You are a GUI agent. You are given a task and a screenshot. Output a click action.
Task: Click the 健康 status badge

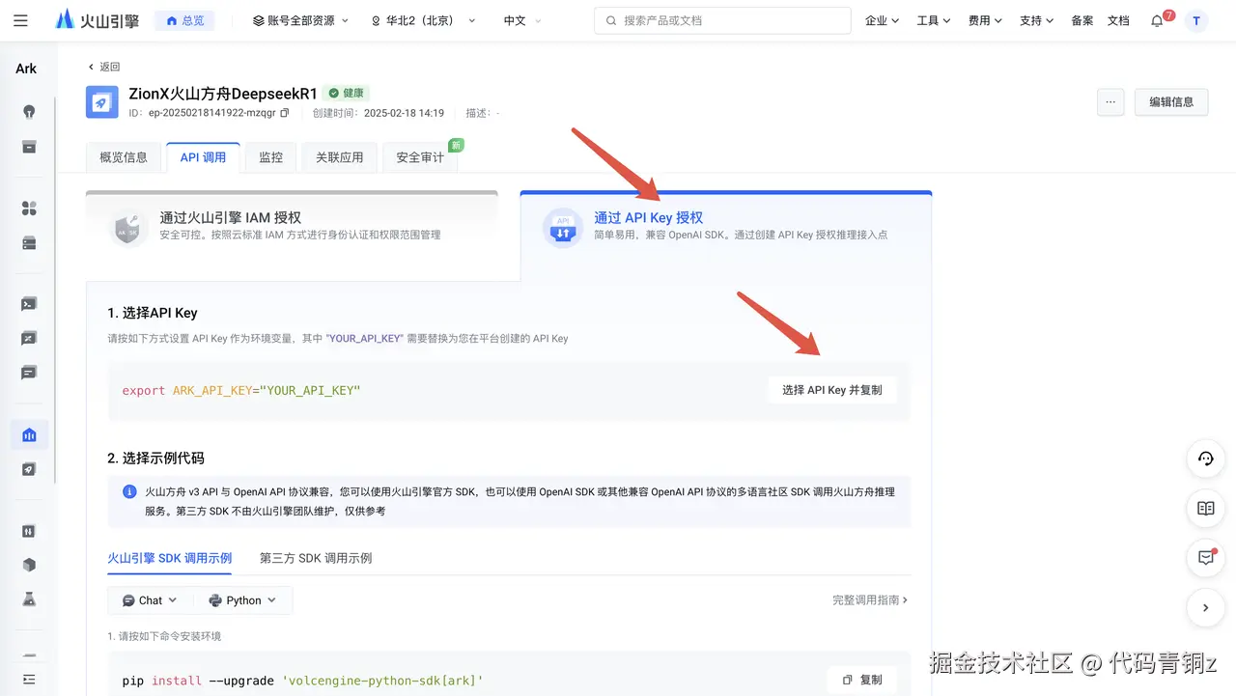[x=346, y=94]
